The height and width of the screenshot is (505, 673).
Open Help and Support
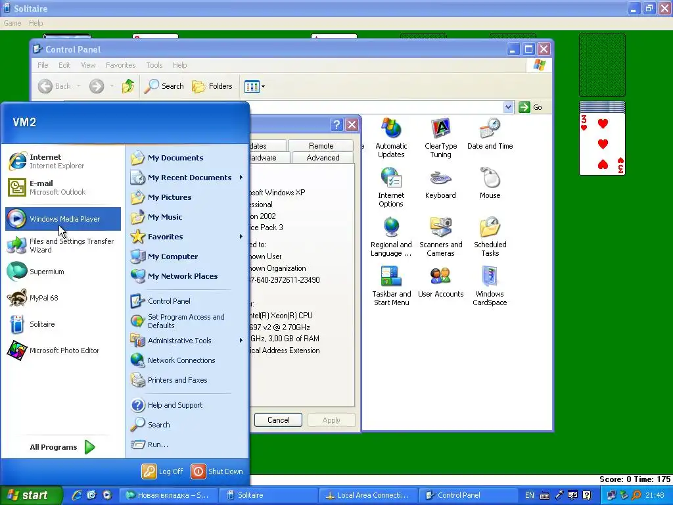tap(187, 405)
